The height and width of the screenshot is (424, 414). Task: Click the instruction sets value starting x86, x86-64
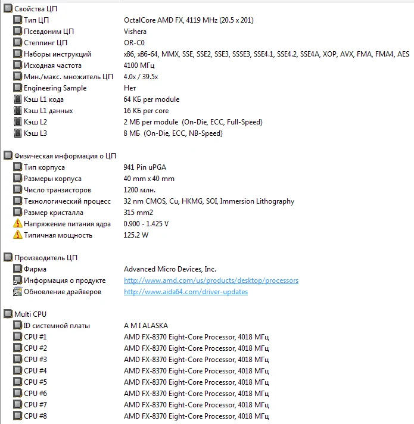[266, 54]
